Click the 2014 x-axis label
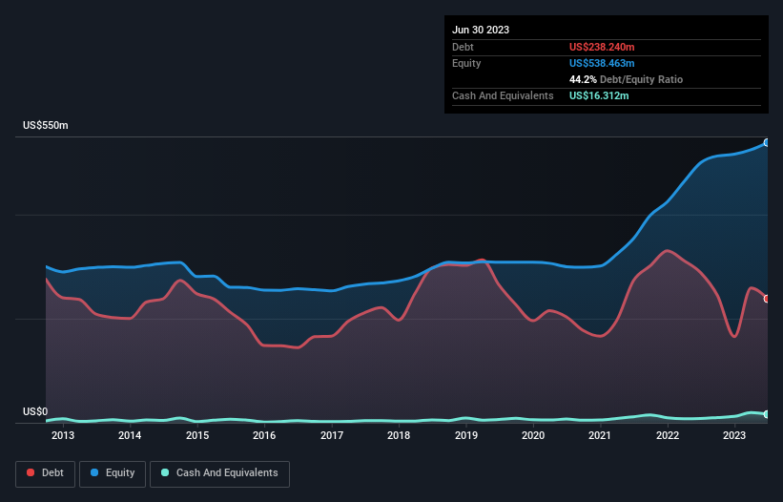The image size is (783, 502). point(130,435)
